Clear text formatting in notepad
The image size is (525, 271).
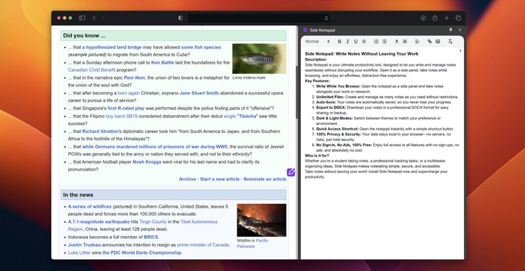point(450,41)
